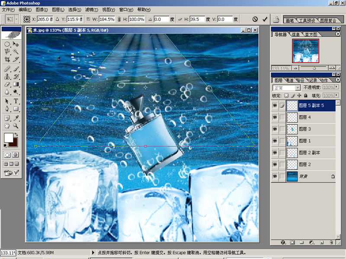Select the Path Selection tool

click(7, 101)
